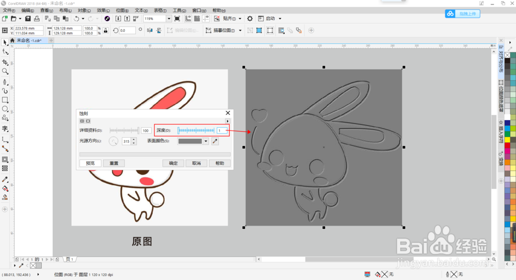The image size is (516, 280).
Task: Click the 预览 Preview button
Action: (x=90, y=163)
